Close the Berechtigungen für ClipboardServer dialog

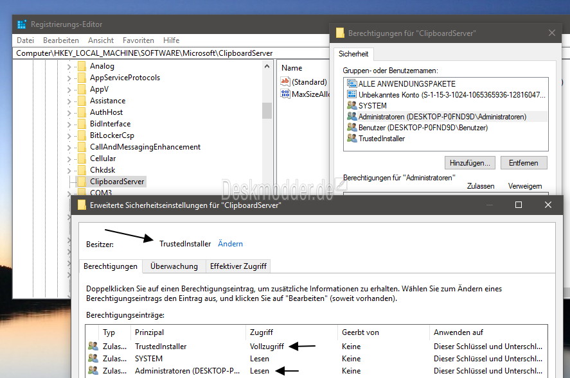[552, 33]
